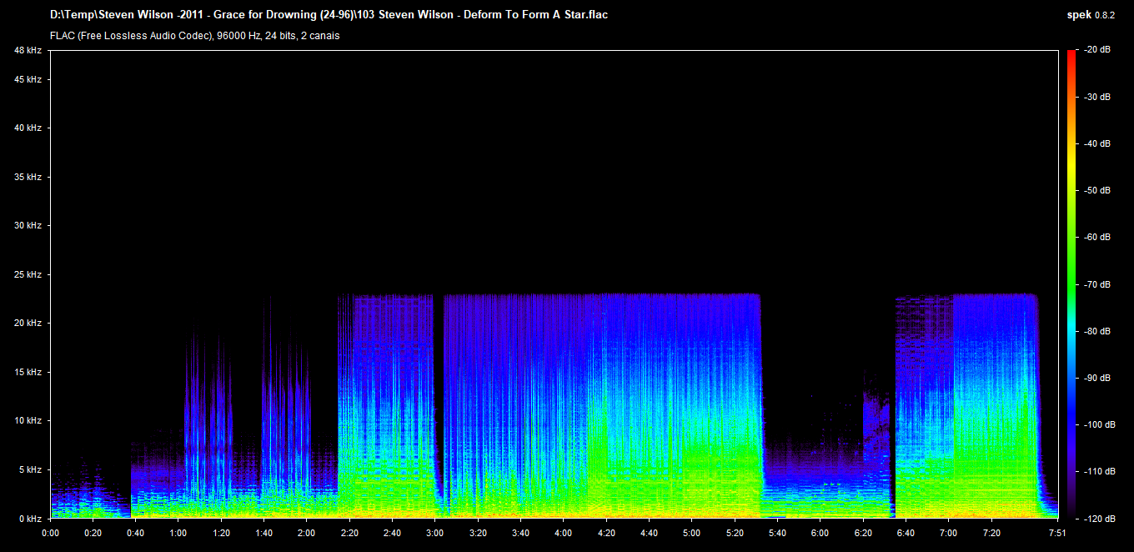Click the 7:51 end time marker
The width and height of the screenshot is (1134, 552).
pyautogui.click(x=1057, y=532)
